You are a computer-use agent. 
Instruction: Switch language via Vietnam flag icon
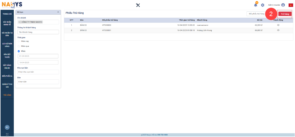coord(291,5)
